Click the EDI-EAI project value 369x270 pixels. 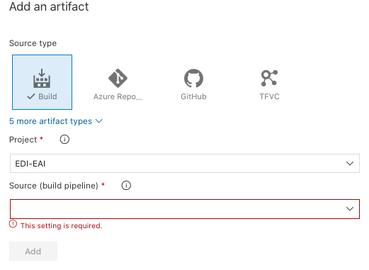point(30,164)
